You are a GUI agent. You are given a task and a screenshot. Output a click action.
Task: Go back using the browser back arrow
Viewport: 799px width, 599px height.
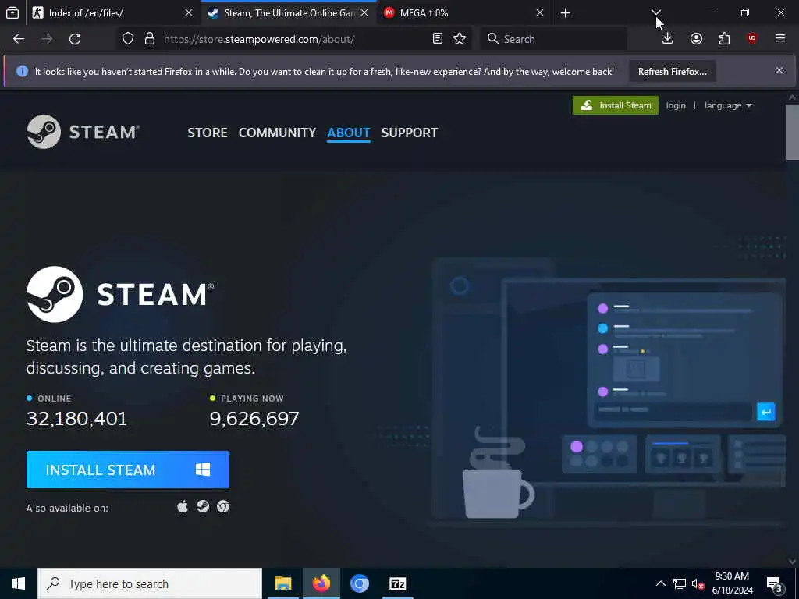pyautogui.click(x=19, y=39)
